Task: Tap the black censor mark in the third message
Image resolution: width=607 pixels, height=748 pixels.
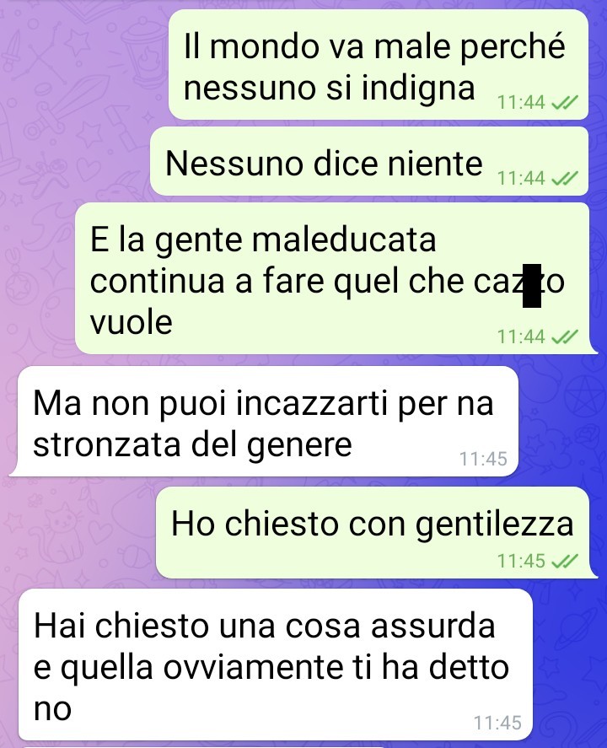Action: 532,286
